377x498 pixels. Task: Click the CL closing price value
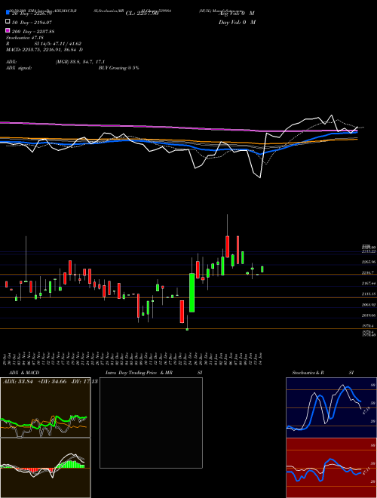pyautogui.click(x=142, y=14)
